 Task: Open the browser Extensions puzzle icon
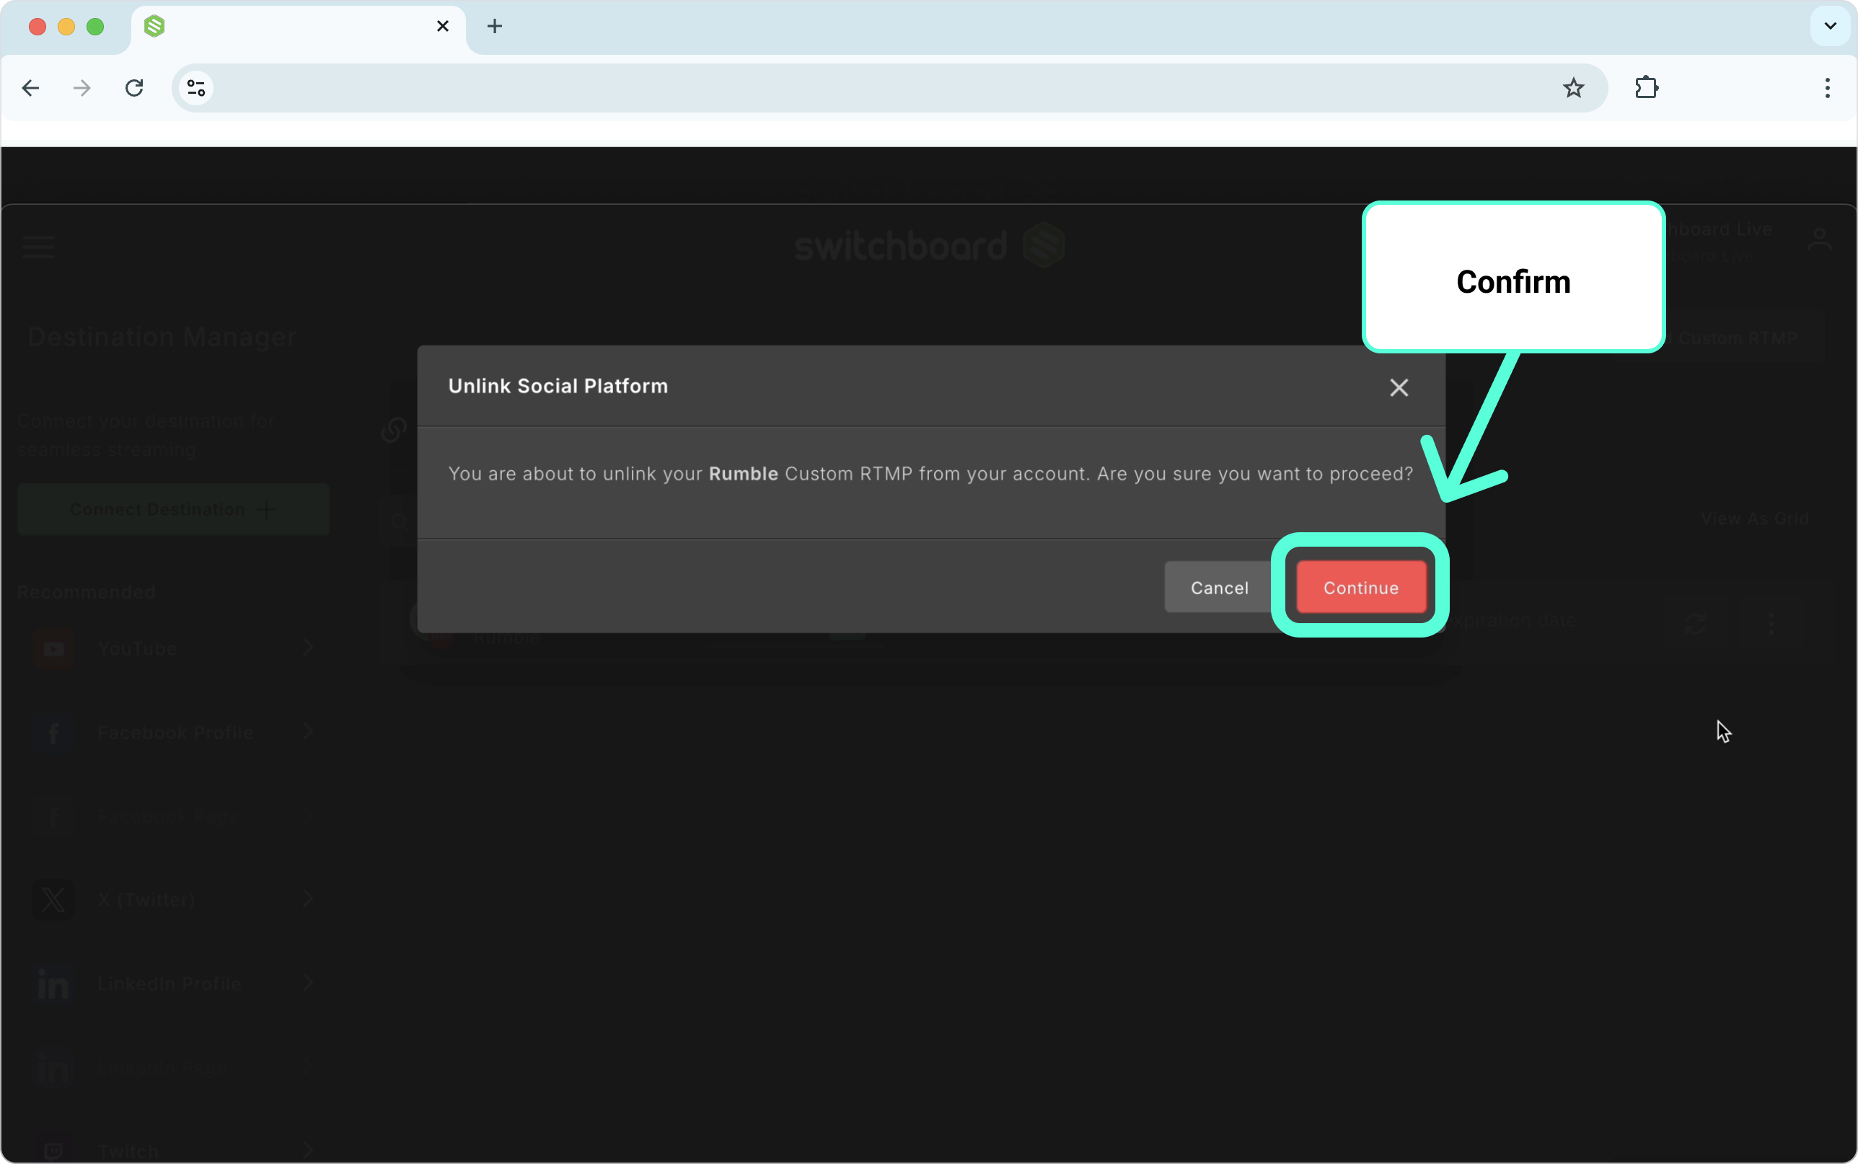(x=1647, y=89)
